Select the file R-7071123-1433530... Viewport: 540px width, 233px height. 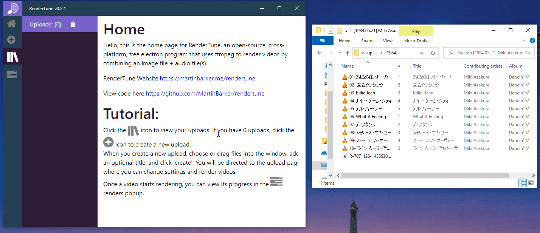point(370,156)
